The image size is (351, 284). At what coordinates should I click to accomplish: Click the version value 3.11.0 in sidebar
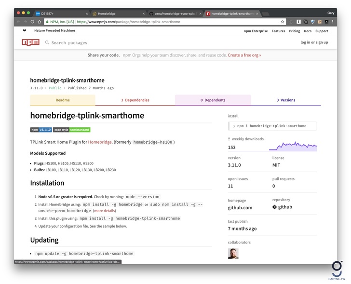tap(234, 165)
